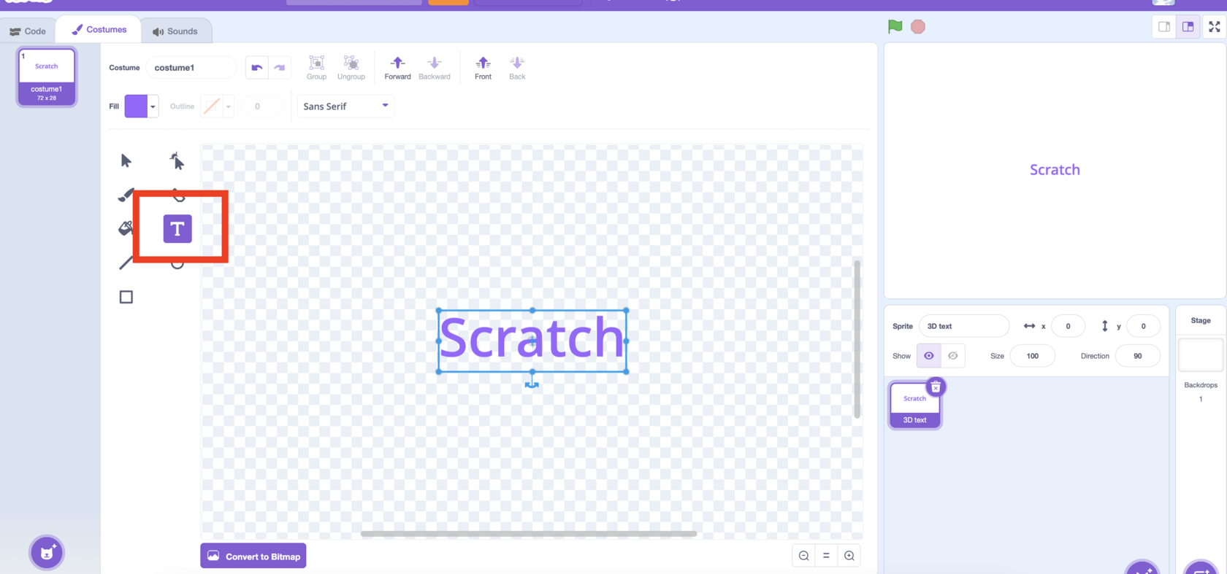Click the Sprite name field
This screenshot has height=574, width=1227.
point(964,326)
